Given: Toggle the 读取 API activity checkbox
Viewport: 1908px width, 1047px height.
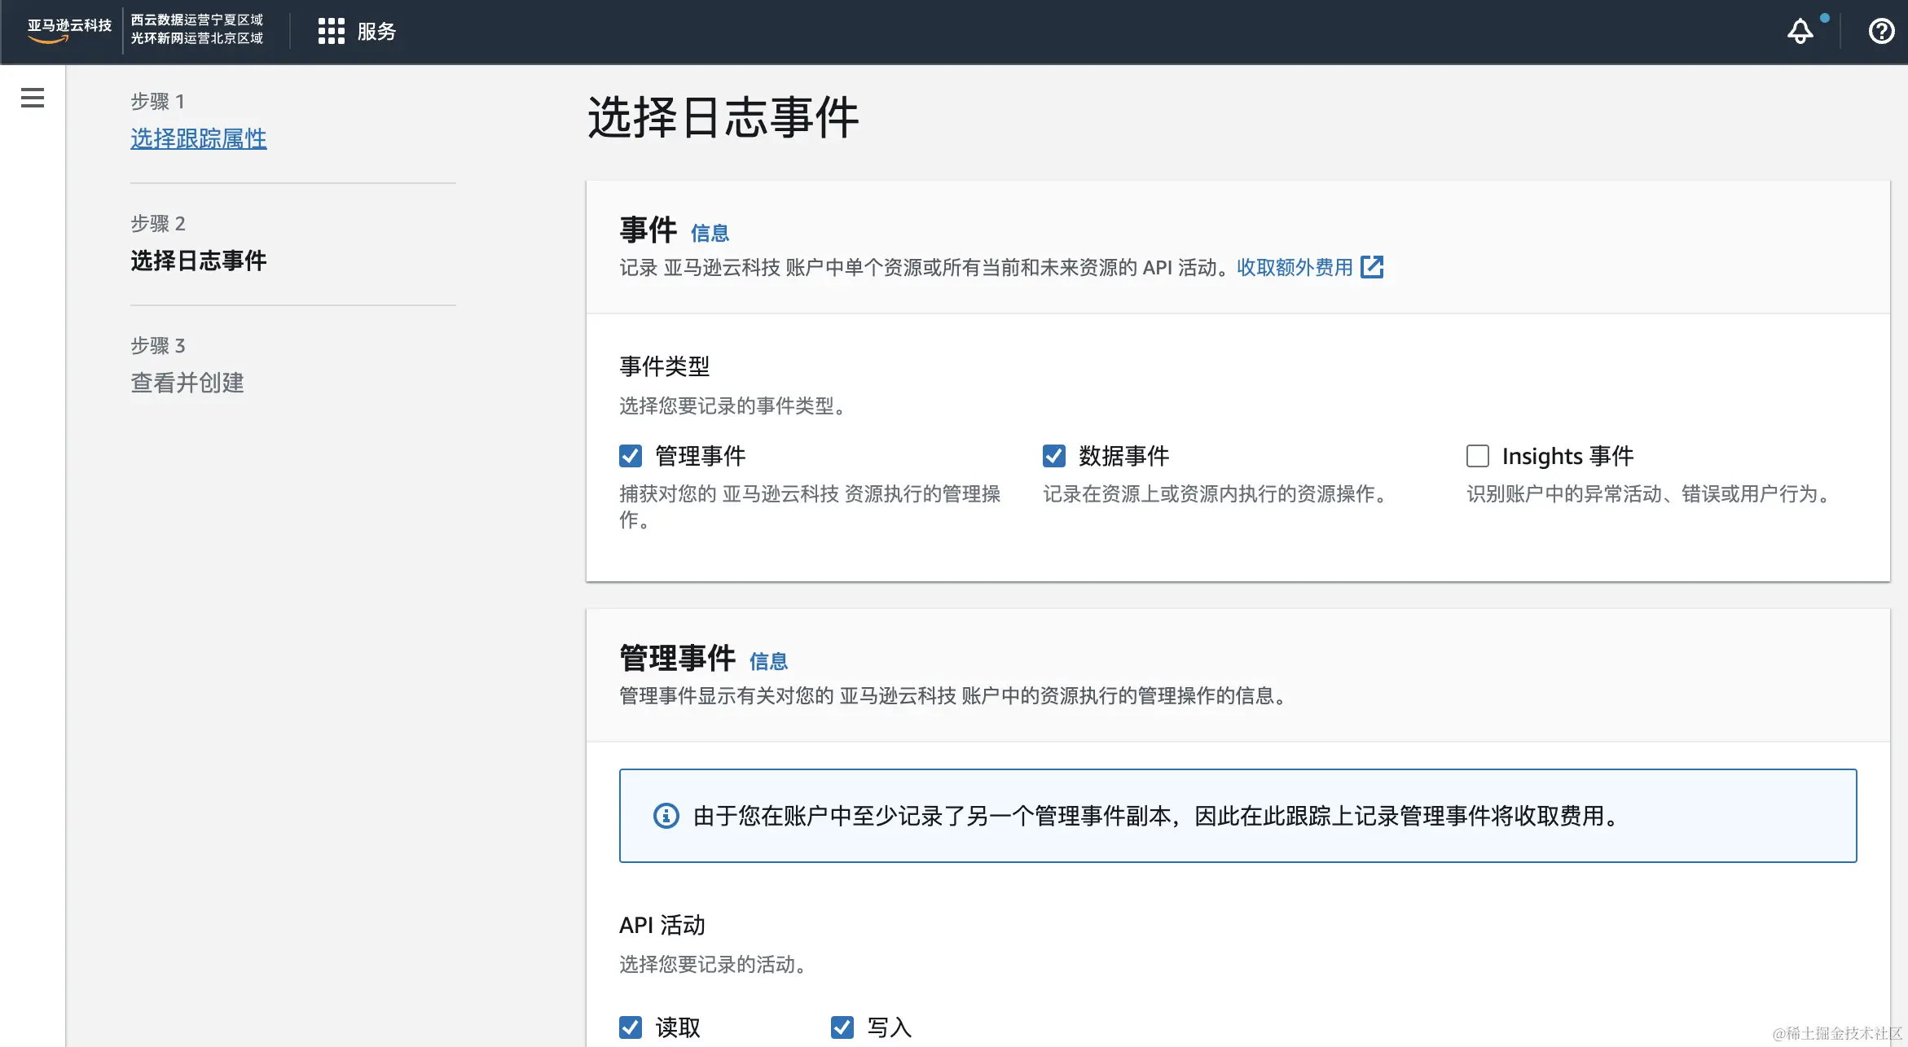Looking at the screenshot, I should tap(631, 1027).
